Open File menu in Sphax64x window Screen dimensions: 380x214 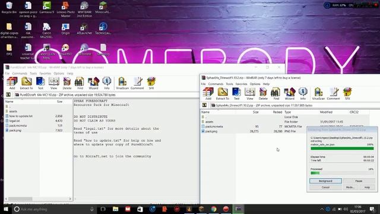(x=203, y=84)
